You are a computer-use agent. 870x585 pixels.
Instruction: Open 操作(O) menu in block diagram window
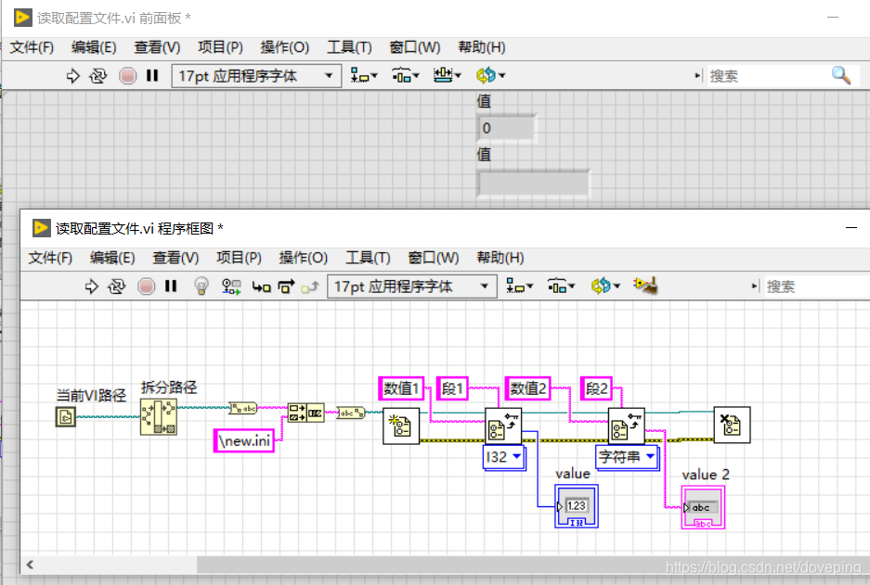click(304, 258)
